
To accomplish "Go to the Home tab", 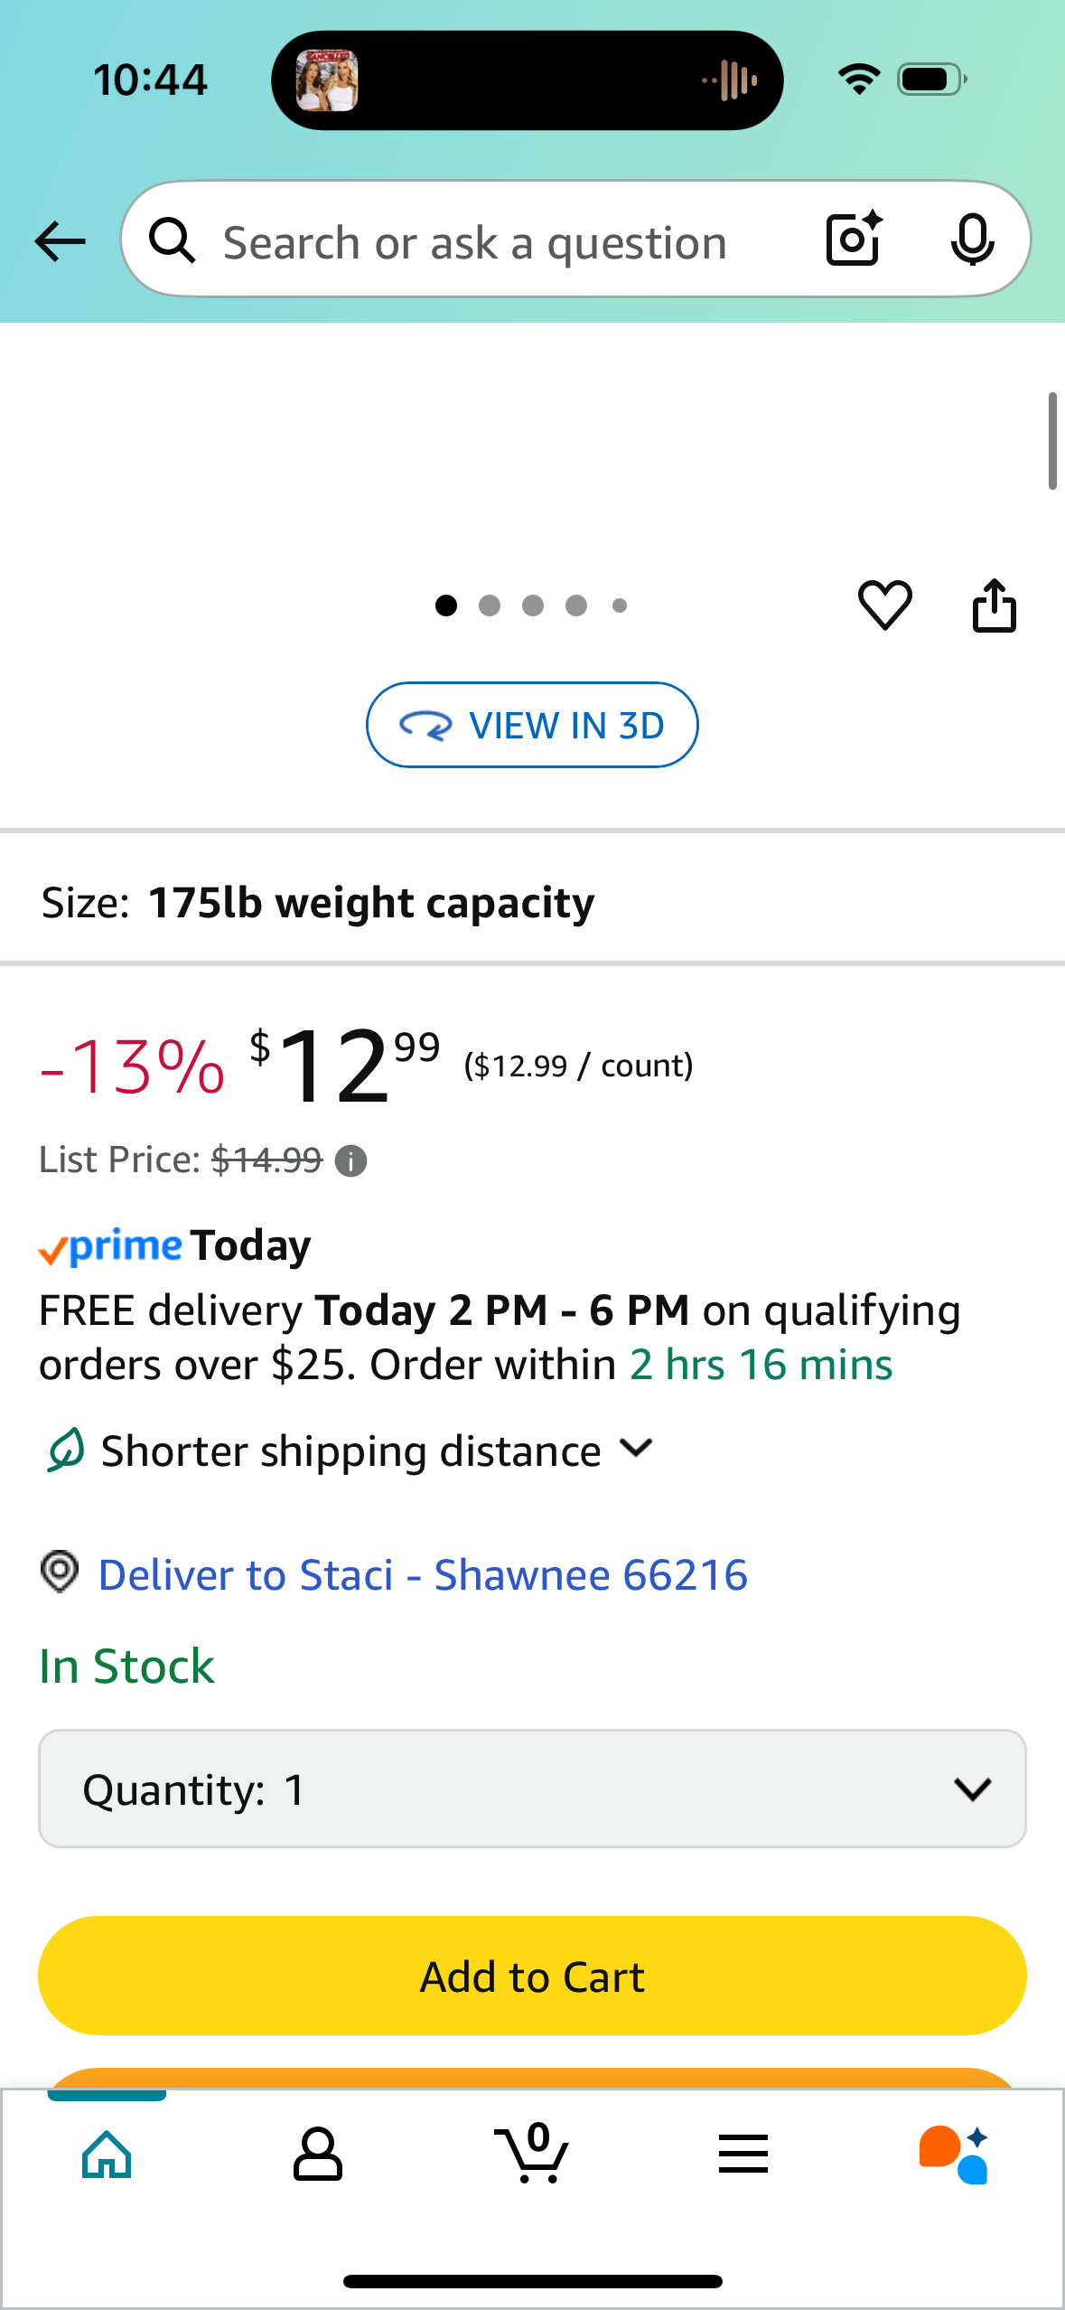I will pos(107,2155).
